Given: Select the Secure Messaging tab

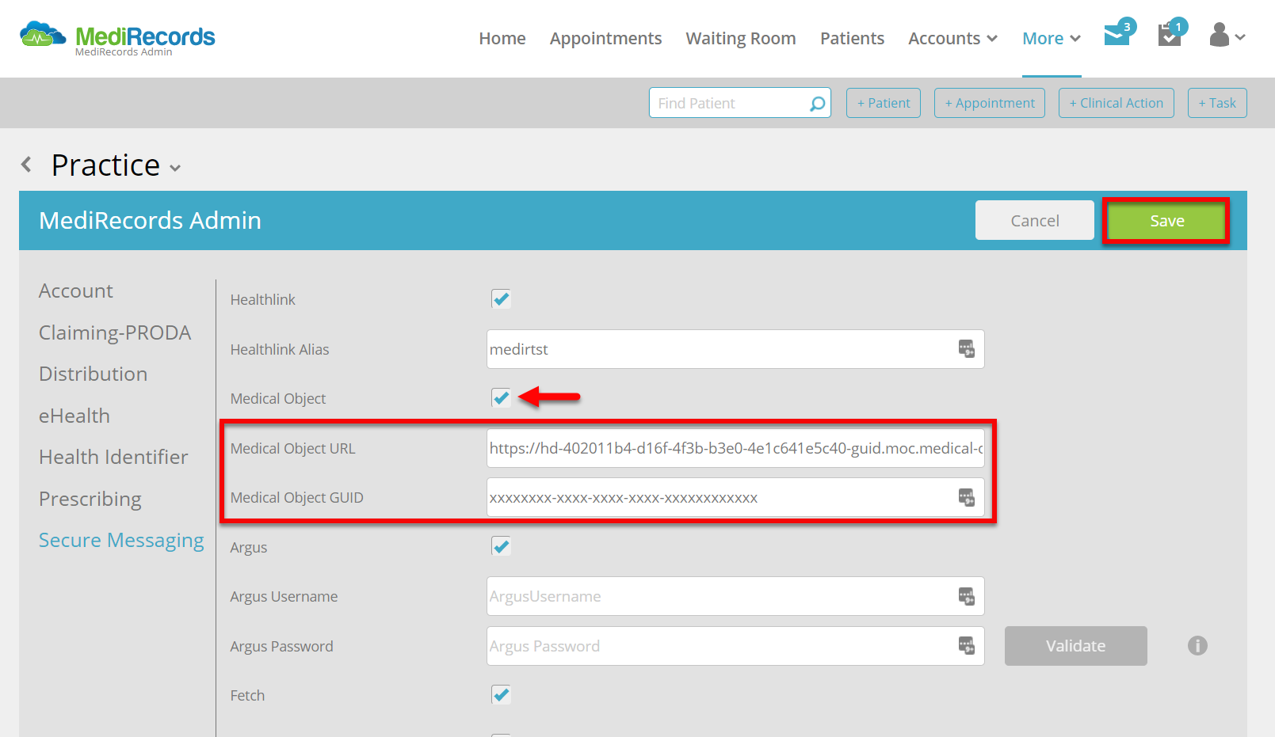Looking at the screenshot, I should pyautogui.click(x=121, y=540).
